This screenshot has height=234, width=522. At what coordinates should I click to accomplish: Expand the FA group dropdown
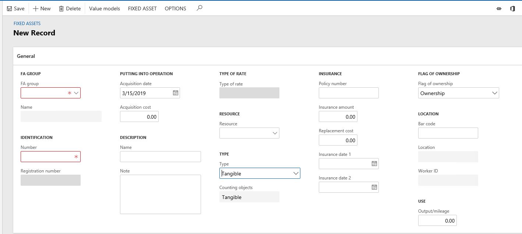(x=76, y=93)
